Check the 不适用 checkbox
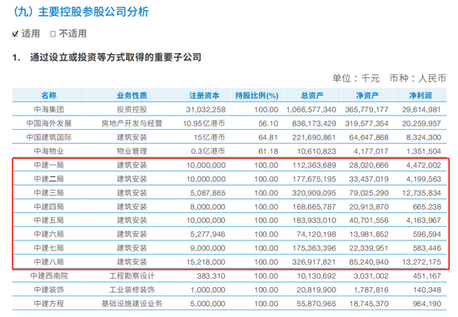Screen dimensions: 458x317 pyautogui.click(x=52, y=34)
